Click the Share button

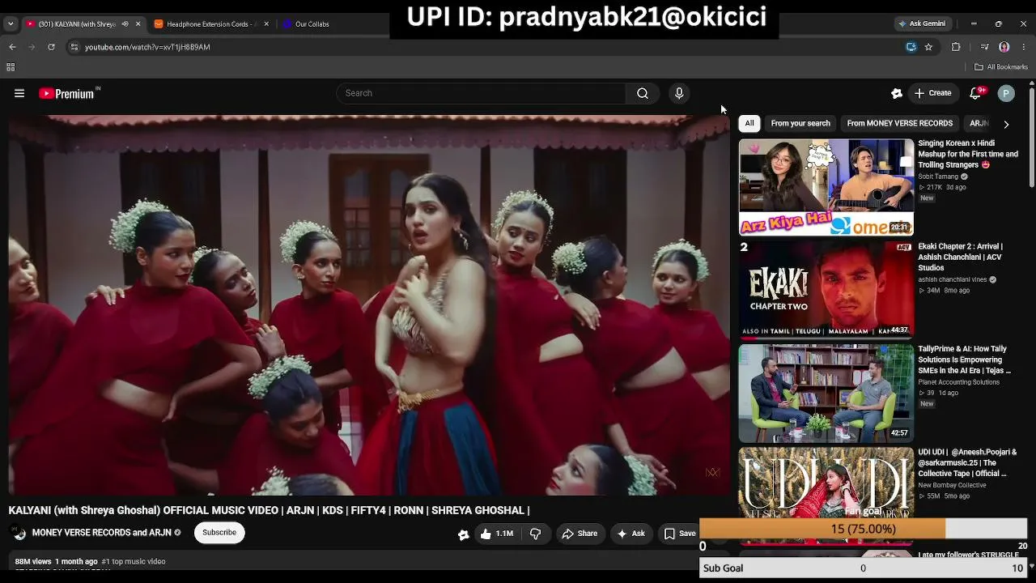point(580,534)
